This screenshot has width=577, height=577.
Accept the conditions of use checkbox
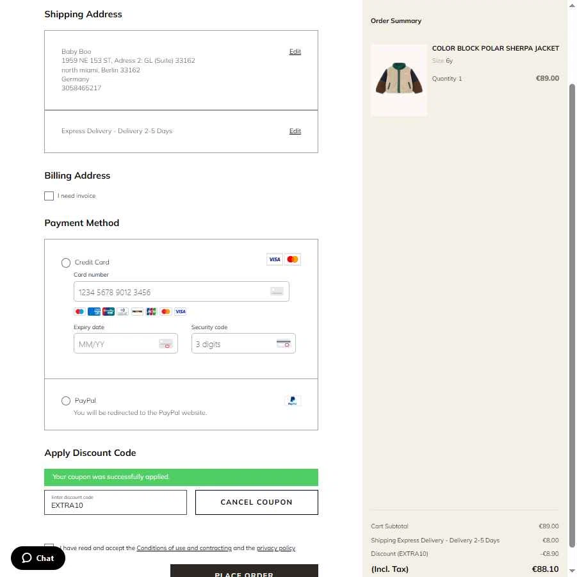pyautogui.click(x=49, y=546)
